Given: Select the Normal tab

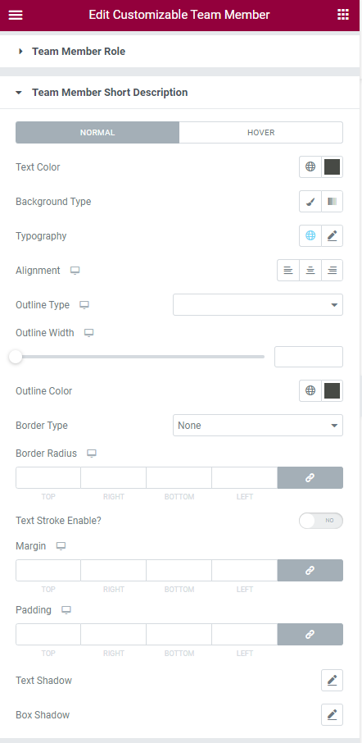Looking at the screenshot, I should tap(97, 133).
